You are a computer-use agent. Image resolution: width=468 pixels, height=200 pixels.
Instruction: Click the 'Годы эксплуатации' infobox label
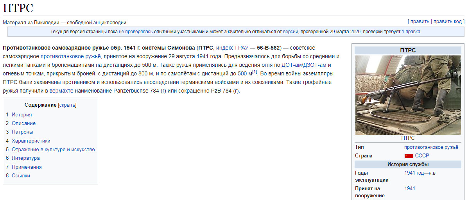[x=372, y=177]
